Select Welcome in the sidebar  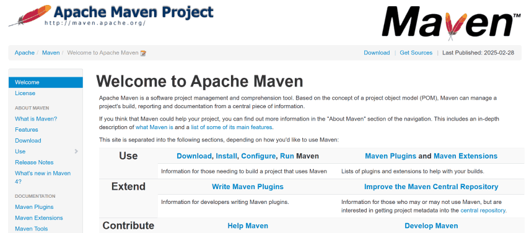[46, 82]
